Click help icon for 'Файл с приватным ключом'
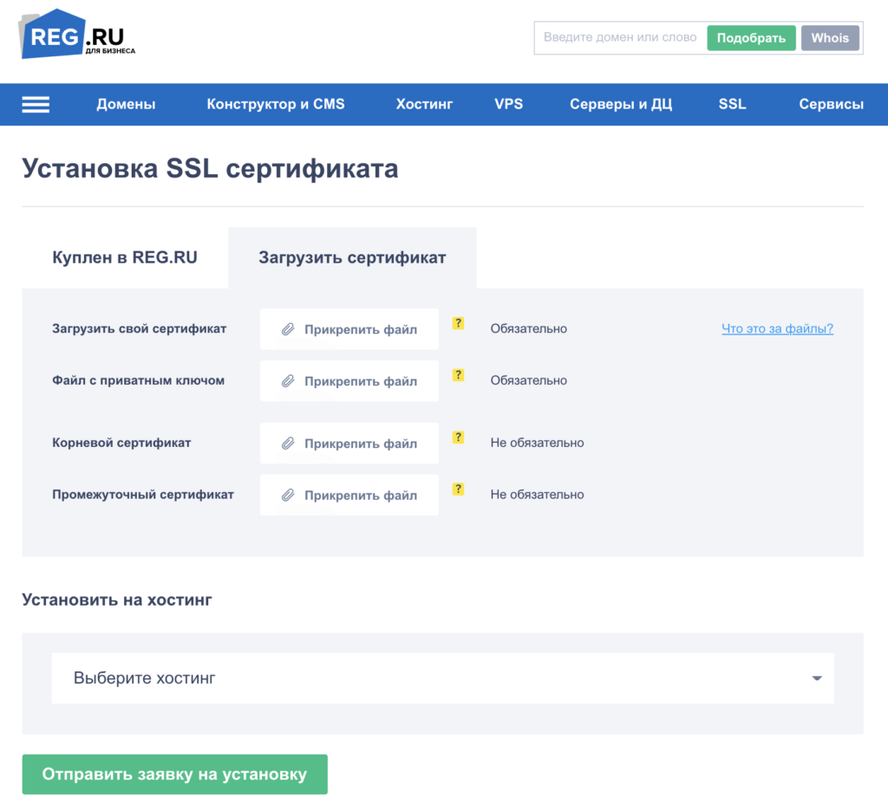 click(459, 375)
